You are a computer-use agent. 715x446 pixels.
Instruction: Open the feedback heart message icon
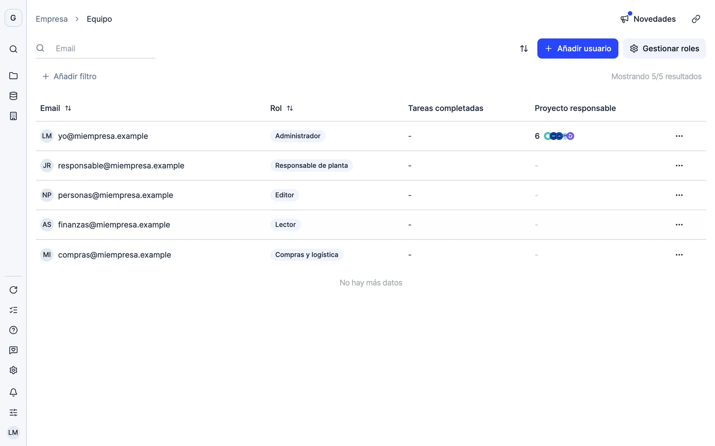coord(13,350)
